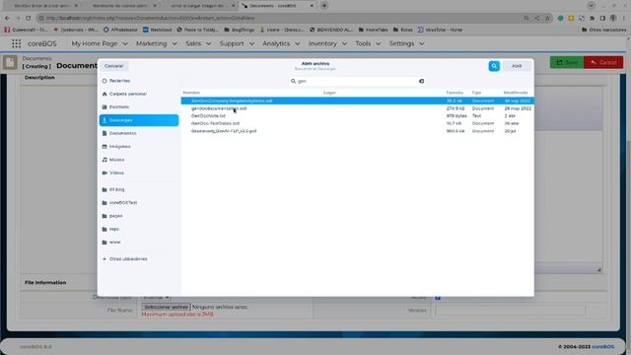Viewport: 631px width, 355px height.
Task: Open the 'pepes' bookmark folder
Action: (139, 216)
